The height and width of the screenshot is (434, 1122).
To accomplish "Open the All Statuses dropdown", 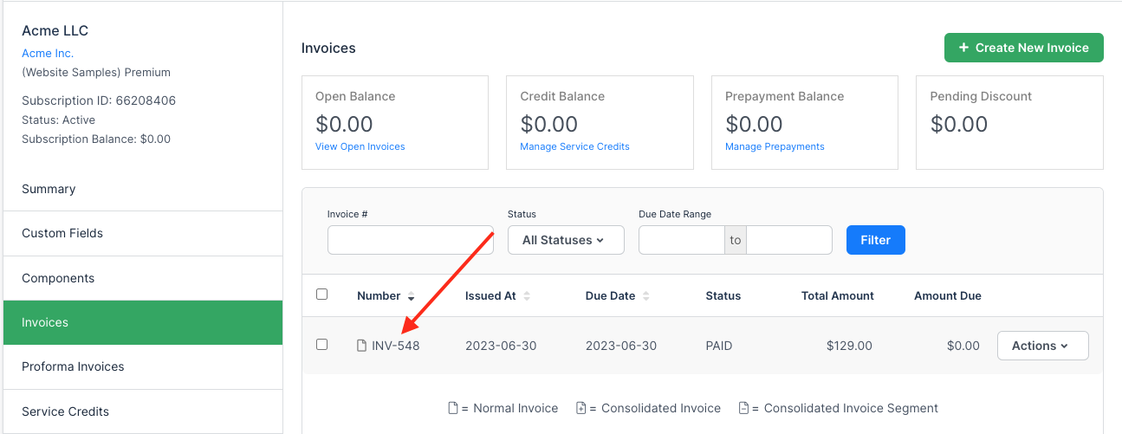I will coord(566,240).
